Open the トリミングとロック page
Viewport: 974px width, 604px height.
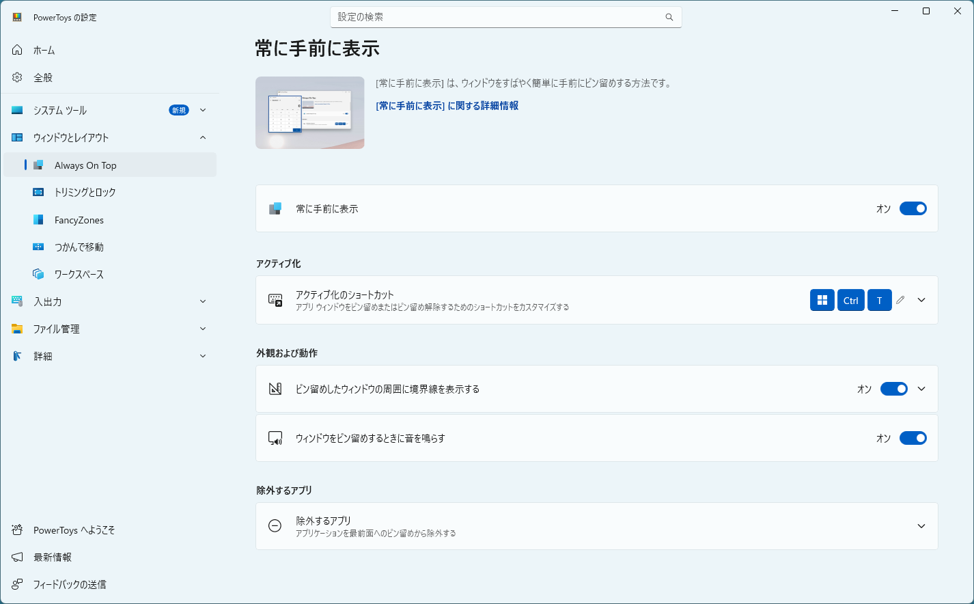click(x=110, y=192)
